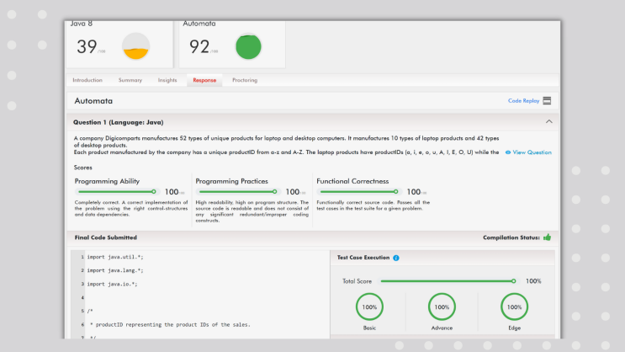Click code line import java.util.*;

115,257
